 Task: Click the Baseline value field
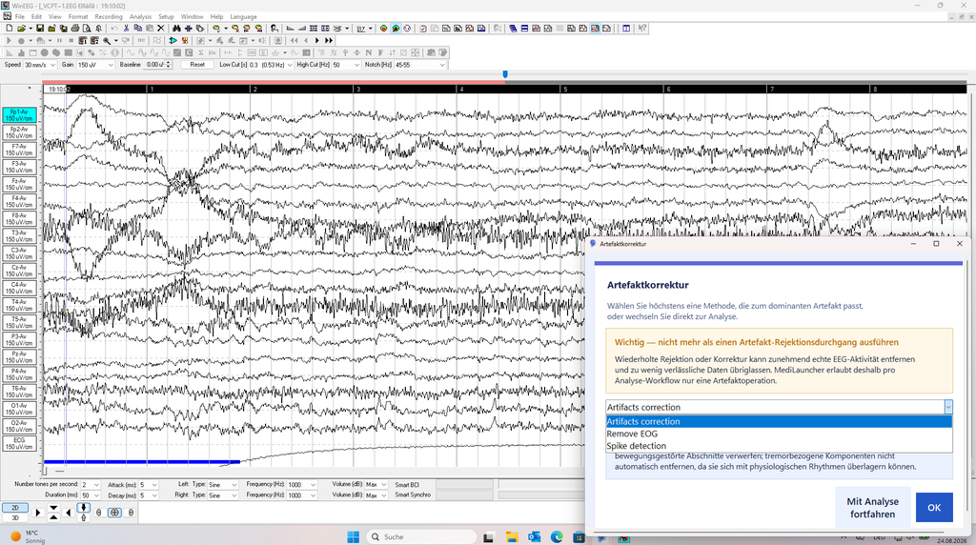pyautogui.click(x=154, y=65)
